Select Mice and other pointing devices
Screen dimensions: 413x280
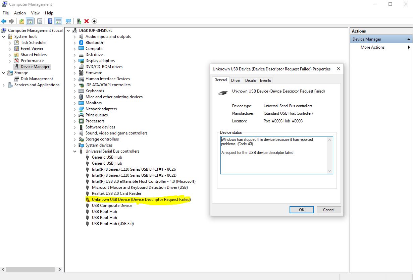click(x=114, y=97)
